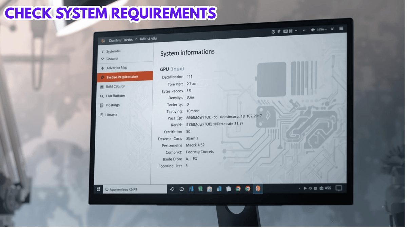Click the Teclericy value 0
The width and height of the screenshot is (407, 229).
[x=188, y=104]
